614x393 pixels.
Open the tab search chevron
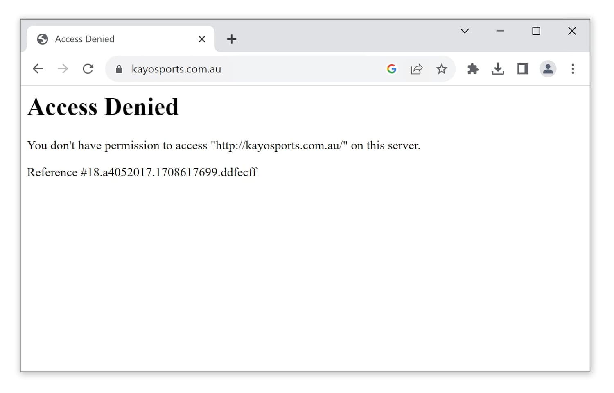(x=465, y=31)
